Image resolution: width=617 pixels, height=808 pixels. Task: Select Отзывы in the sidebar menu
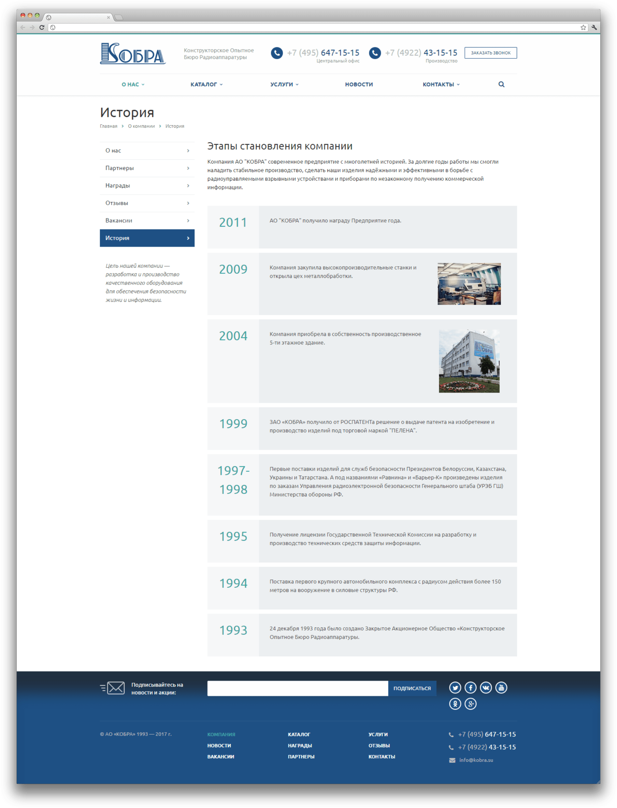pos(147,203)
